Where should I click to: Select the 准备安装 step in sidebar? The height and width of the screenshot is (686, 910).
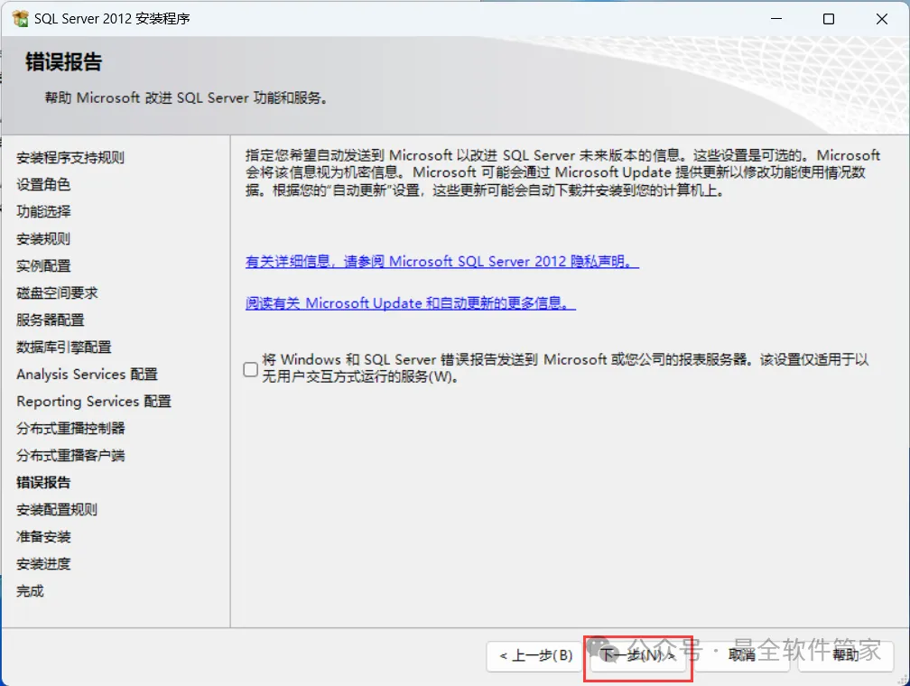tap(43, 537)
